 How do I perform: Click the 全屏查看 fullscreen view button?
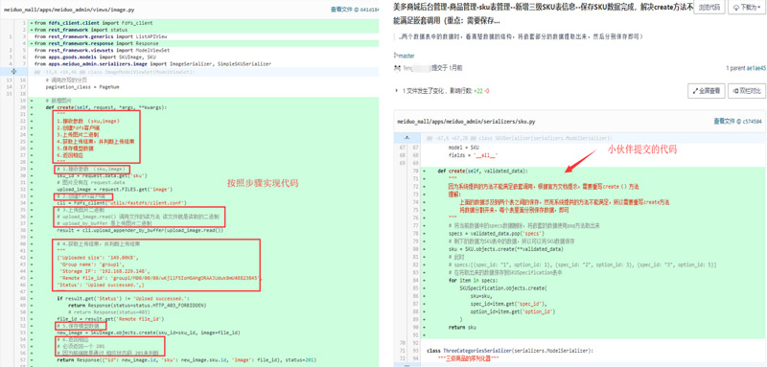pos(706,90)
